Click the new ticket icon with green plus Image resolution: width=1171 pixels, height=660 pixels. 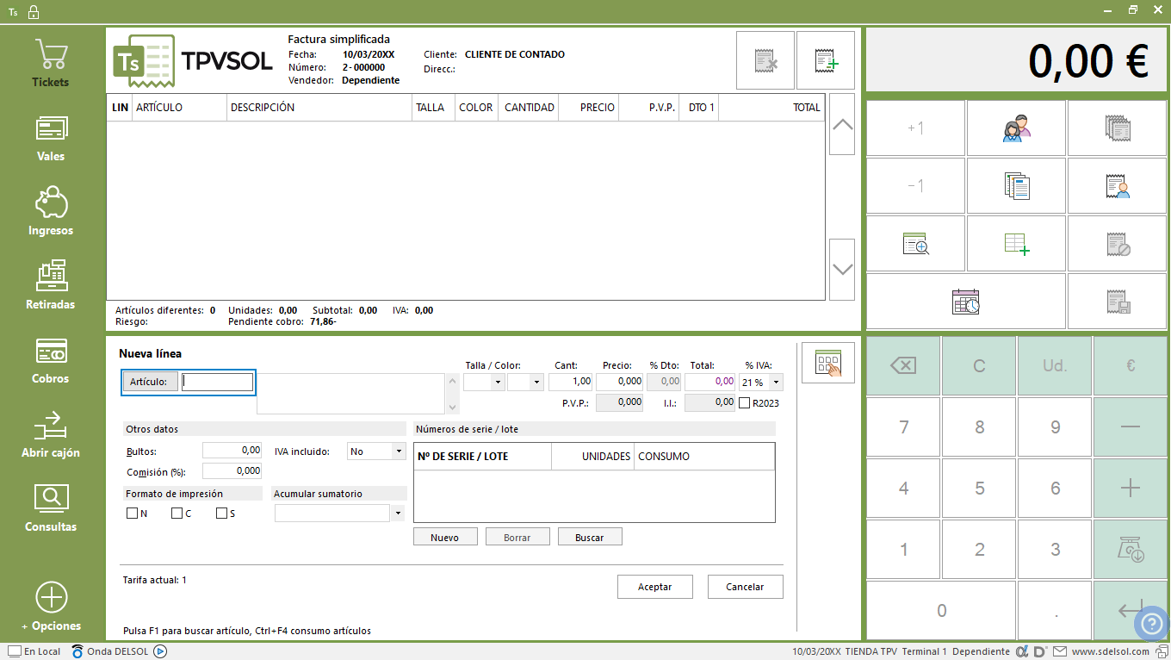pyautogui.click(x=826, y=60)
